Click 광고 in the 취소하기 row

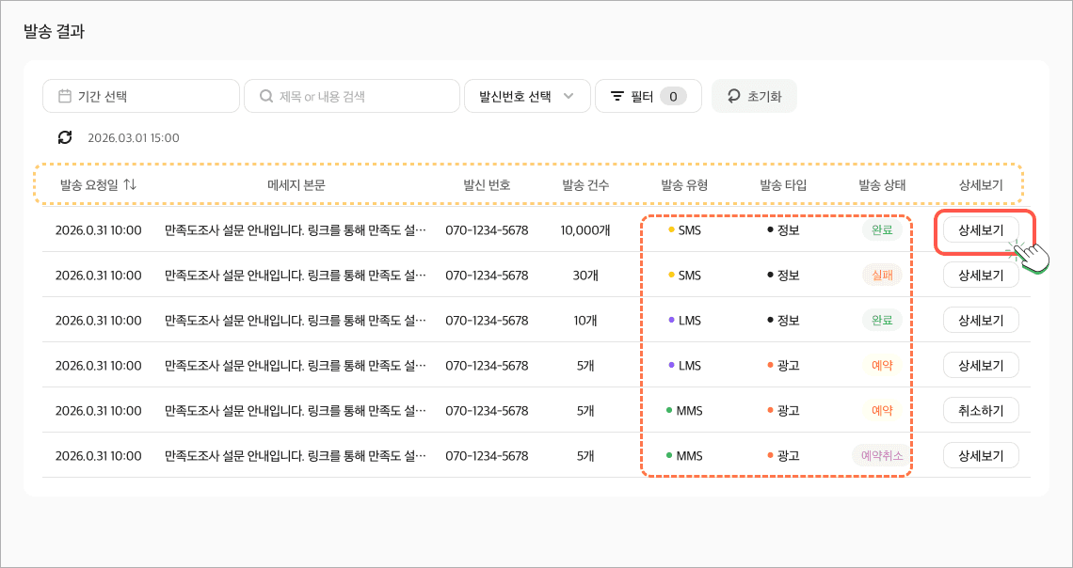click(783, 411)
